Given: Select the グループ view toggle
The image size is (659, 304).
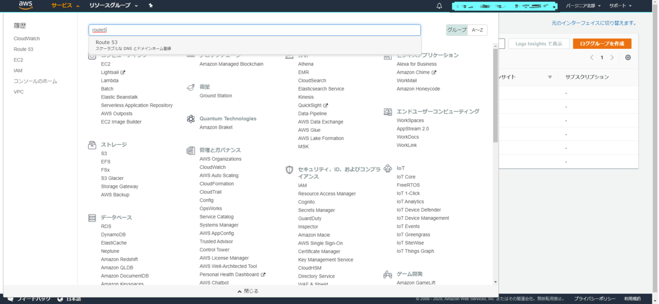Looking at the screenshot, I should tap(457, 30).
